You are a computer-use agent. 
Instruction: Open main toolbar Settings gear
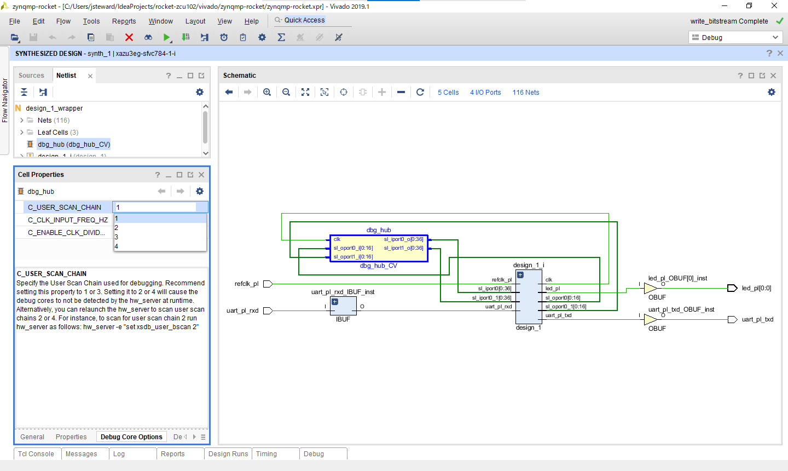[x=262, y=37]
